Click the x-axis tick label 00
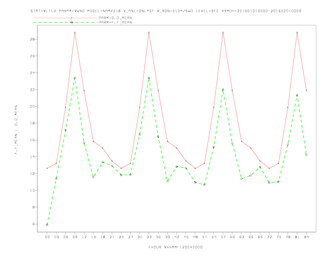 47,237
